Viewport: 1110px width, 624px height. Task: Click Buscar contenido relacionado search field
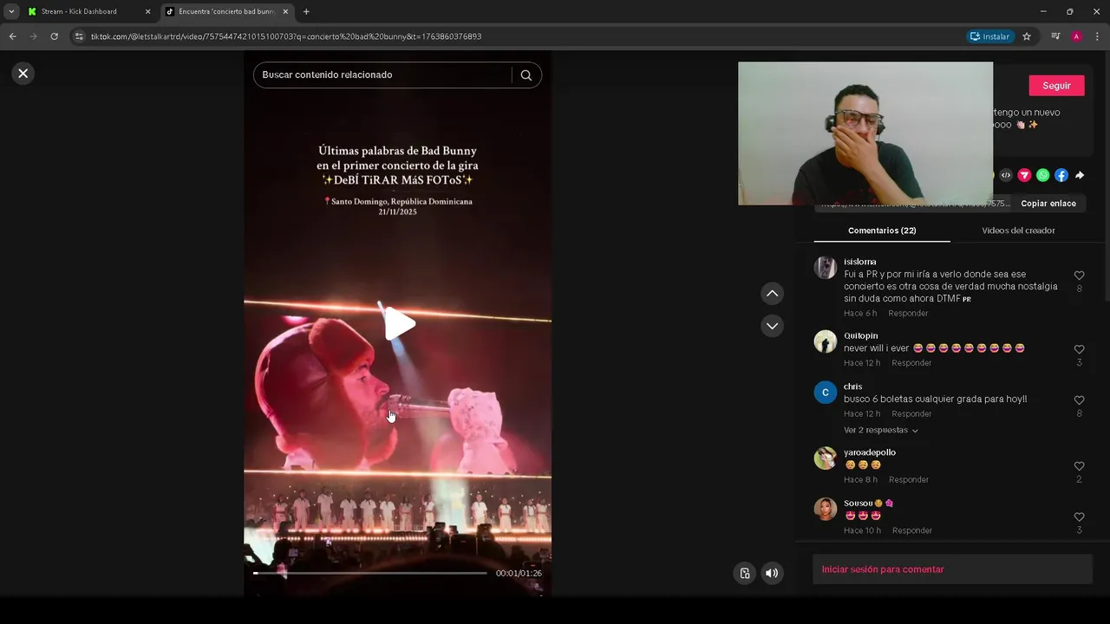[385, 75]
